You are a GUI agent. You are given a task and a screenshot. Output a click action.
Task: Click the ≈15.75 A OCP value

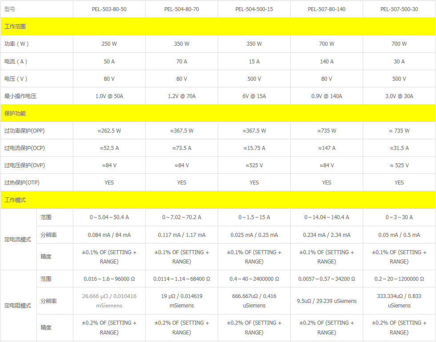254,148
